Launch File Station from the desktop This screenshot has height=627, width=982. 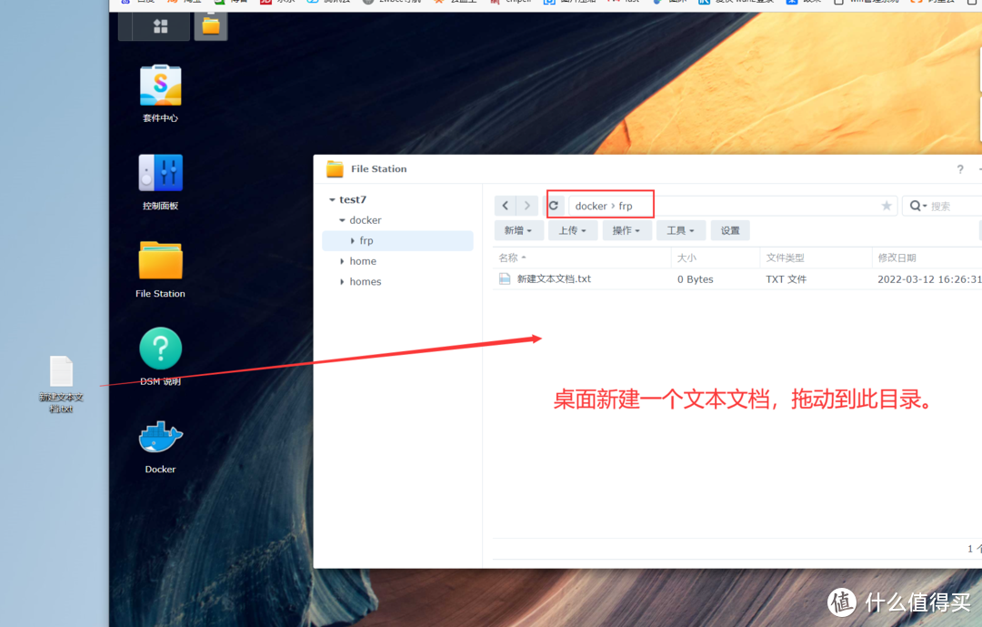pyautogui.click(x=160, y=261)
